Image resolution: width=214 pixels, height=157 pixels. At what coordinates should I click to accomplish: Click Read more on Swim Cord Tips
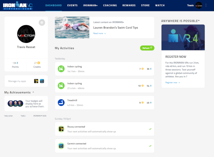99,34
